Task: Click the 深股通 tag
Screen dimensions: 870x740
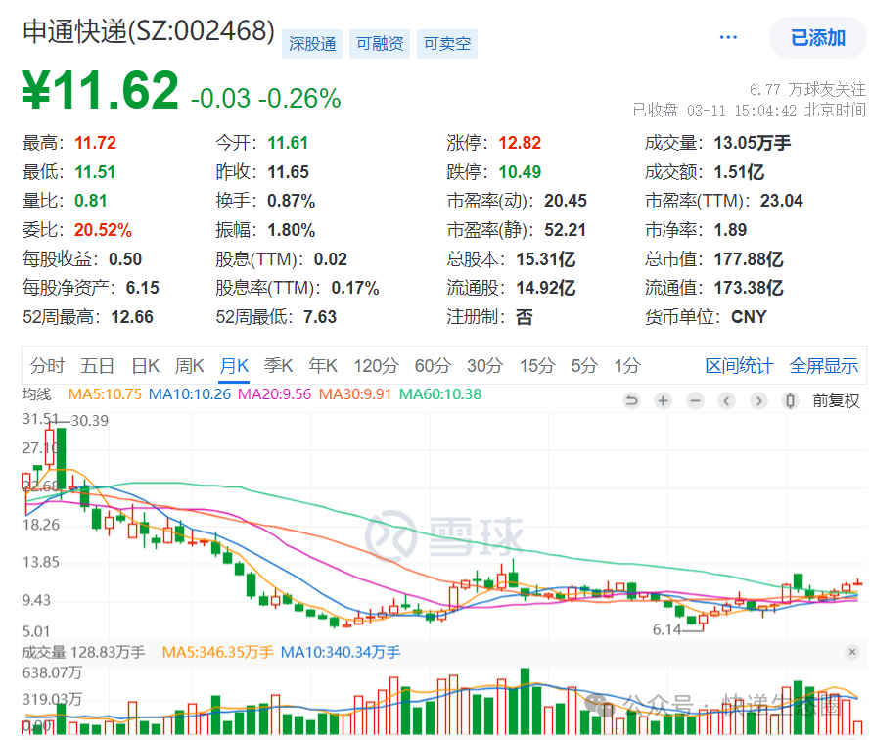Action: click(x=312, y=44)
